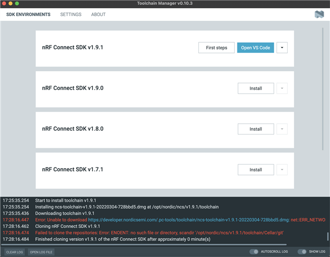Viewport: 330px width, 257px height.
Task: Switch to the SDK Environments tab
Action: click(x=28, y=14)
